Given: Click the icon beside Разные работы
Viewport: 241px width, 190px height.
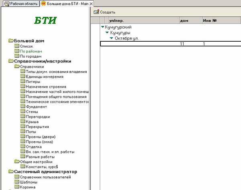Looking at the screenshot, I should [23, 156].
